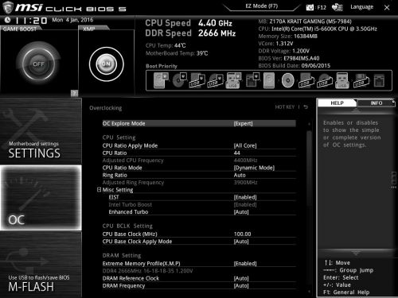Click the MotherBoard Temp 39°C reading
The image size is (398, 298).
click(177, 53)
